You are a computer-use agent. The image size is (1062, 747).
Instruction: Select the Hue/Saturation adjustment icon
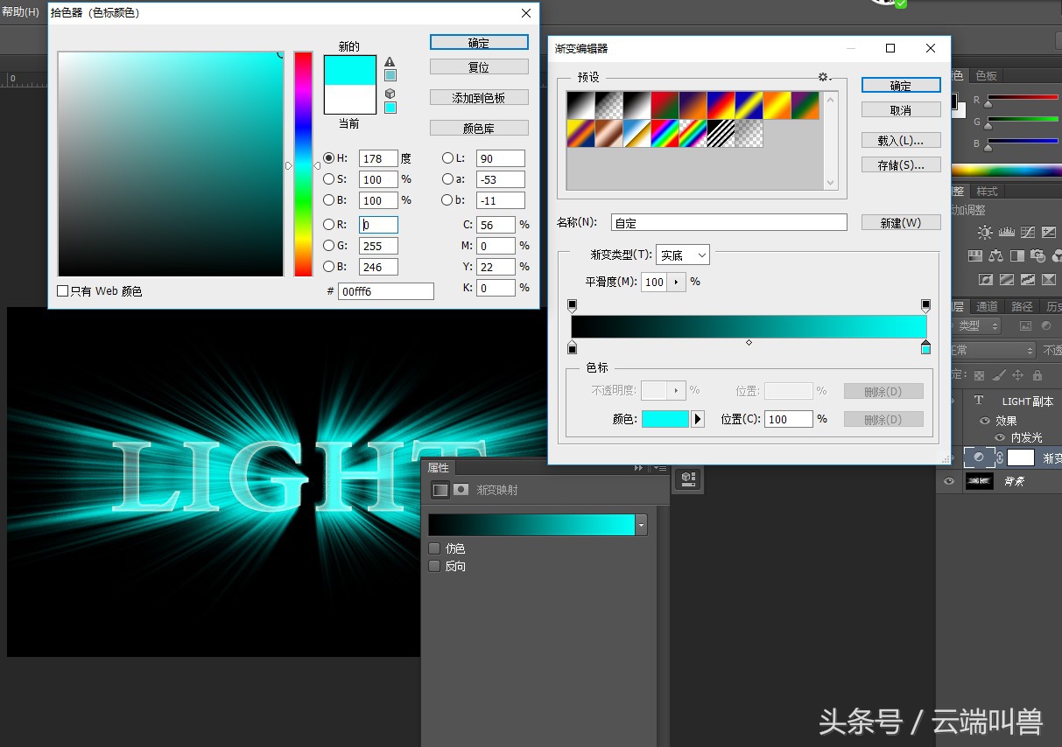coord(975,255)
